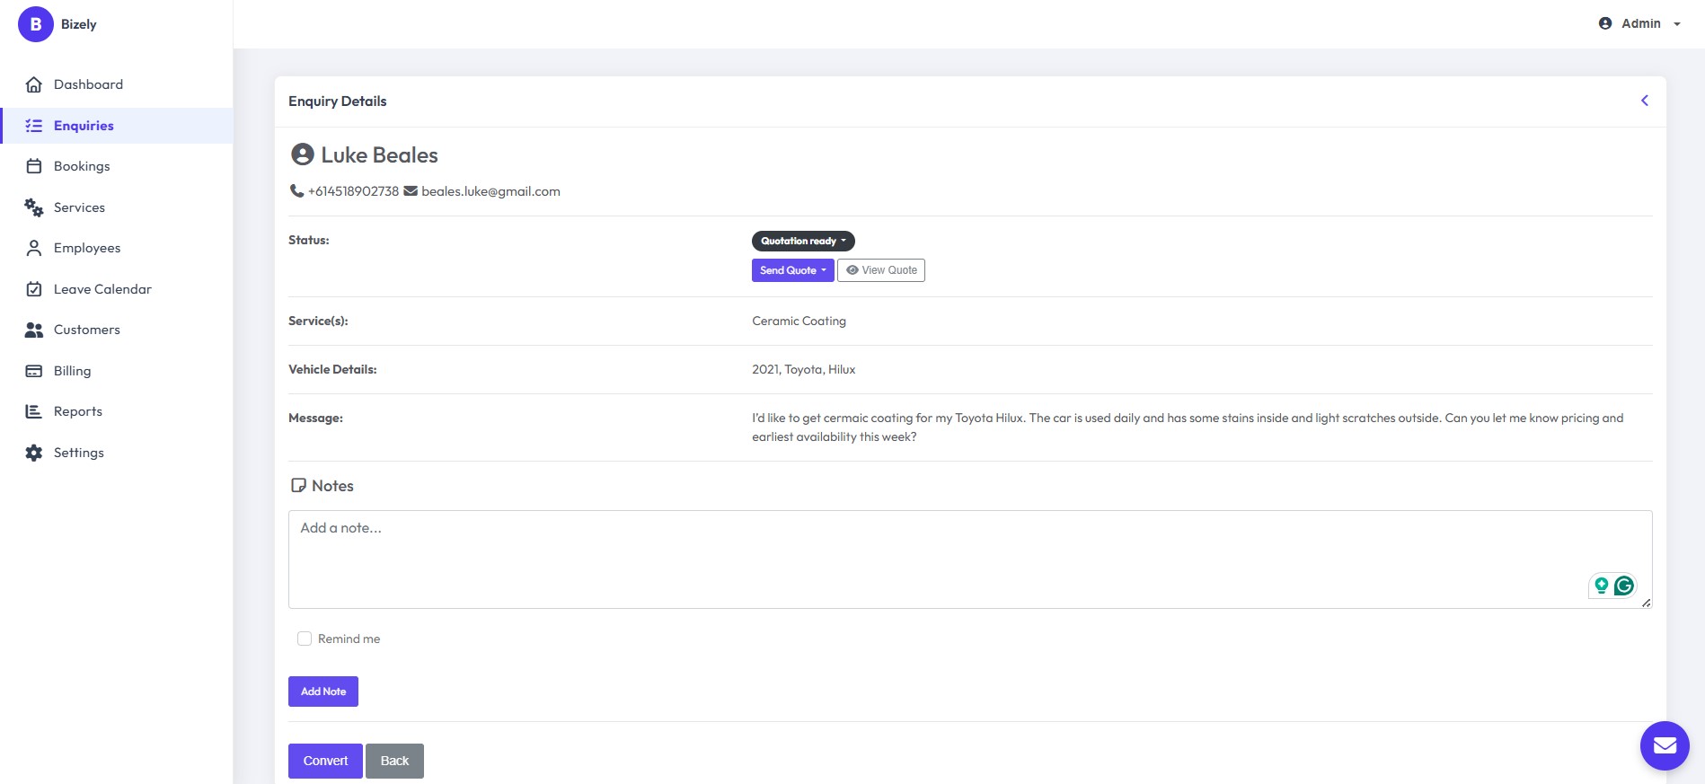Expand the Quotation ready status dropdown

803,241
